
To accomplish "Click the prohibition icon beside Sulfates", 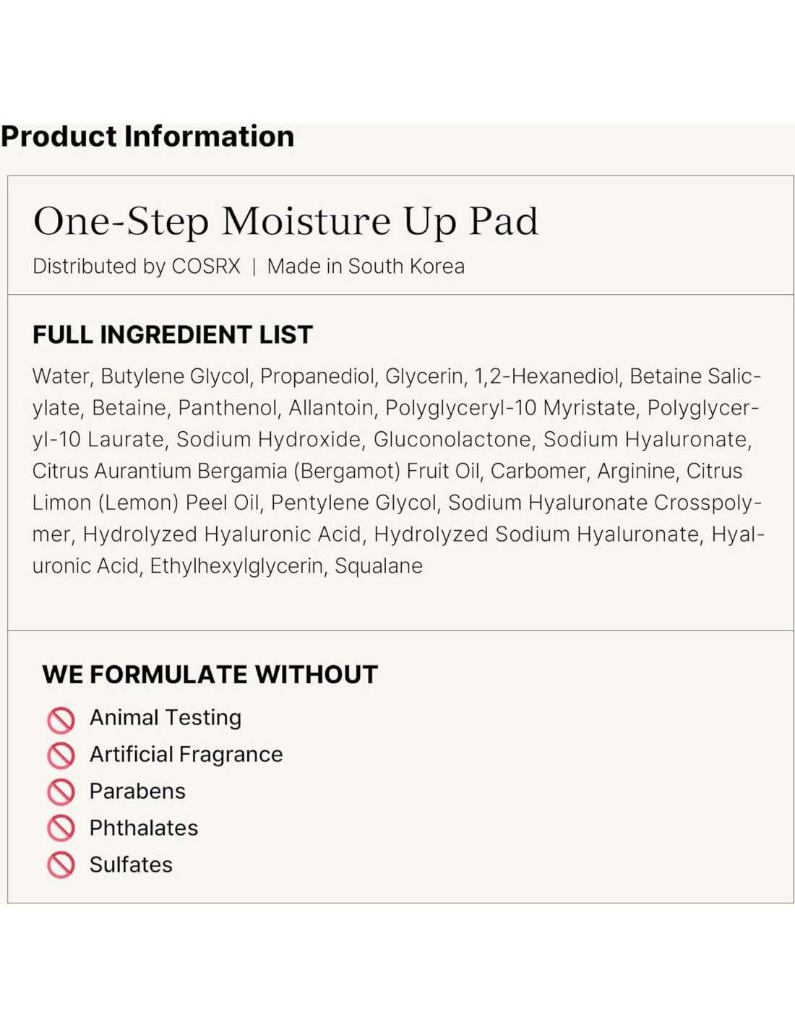I will tap(61, 865).
